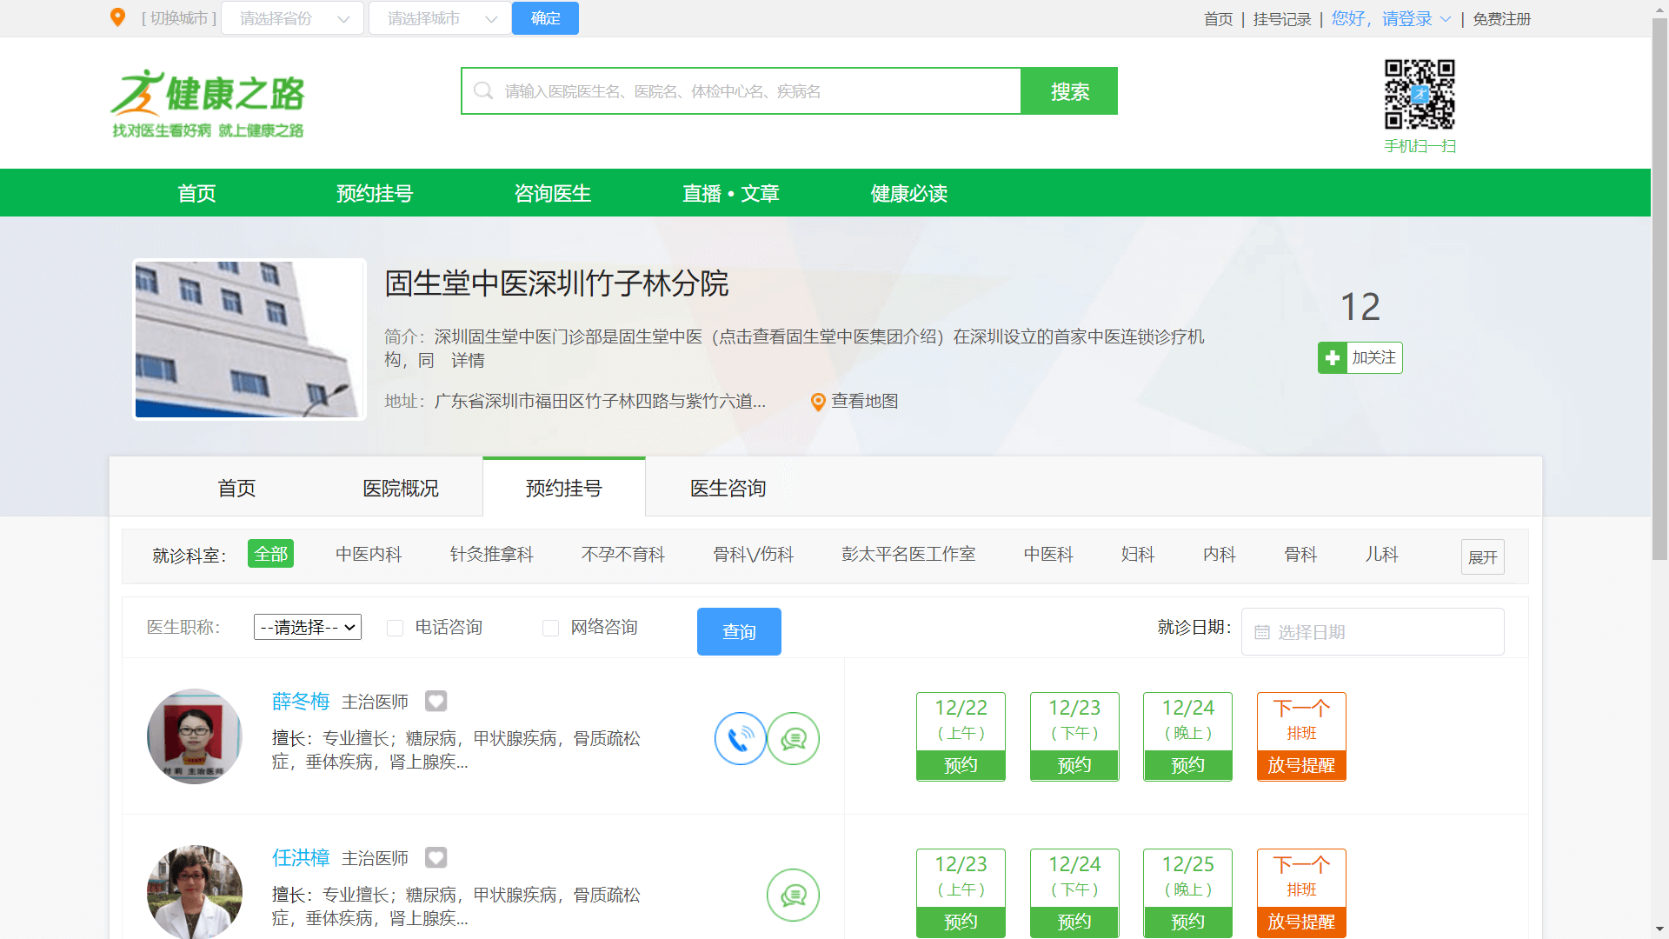The width and height of the screenshot is (1669, 939).
Task: Expand the 请登录 dropdown arrow
Action: [1446, 19]
